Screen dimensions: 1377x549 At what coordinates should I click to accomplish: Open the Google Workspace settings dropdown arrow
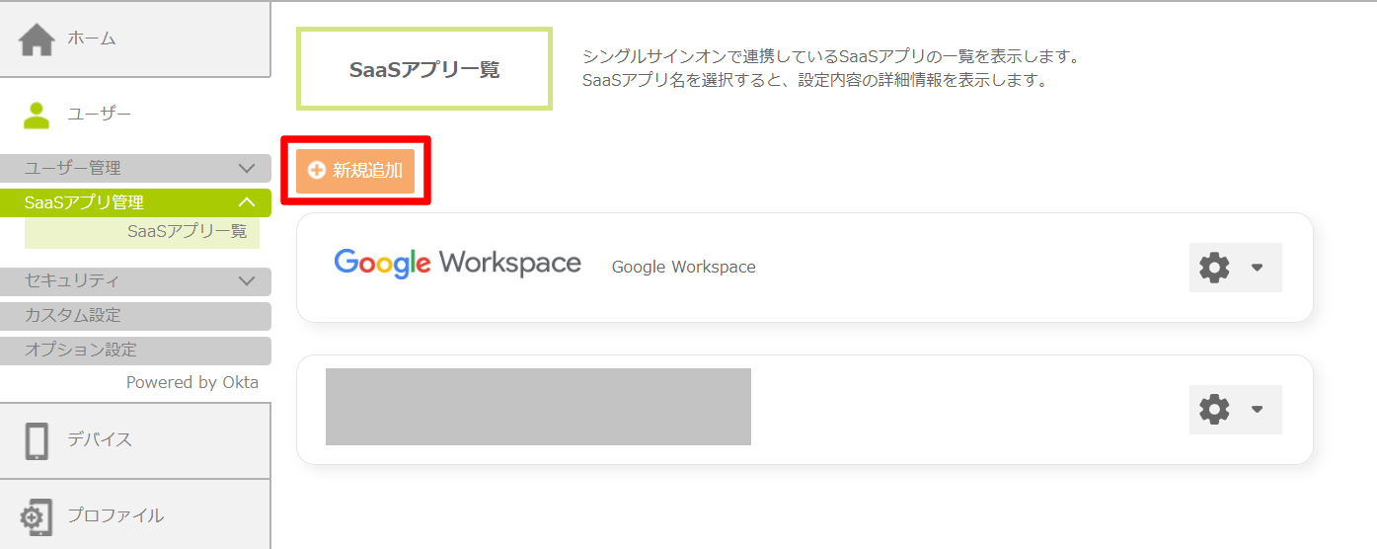[1257, 268]
